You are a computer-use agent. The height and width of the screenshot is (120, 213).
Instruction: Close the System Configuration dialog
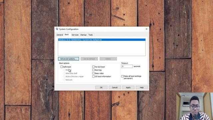coord(146,29)
